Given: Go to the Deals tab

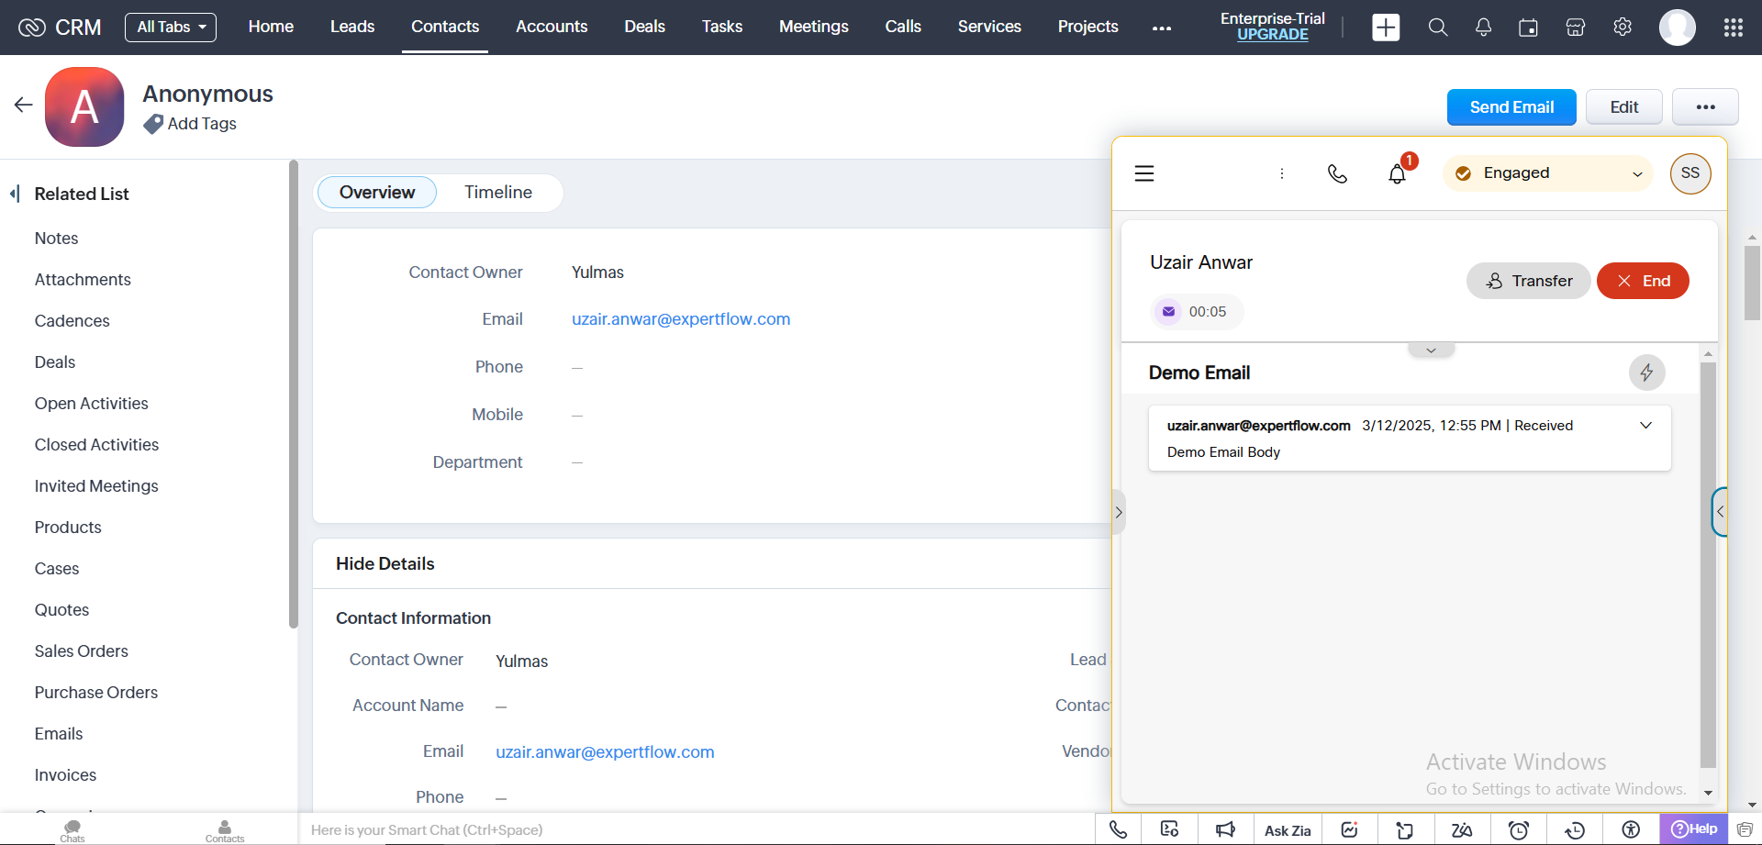Looking at the screenshot, I should [644, 28].
